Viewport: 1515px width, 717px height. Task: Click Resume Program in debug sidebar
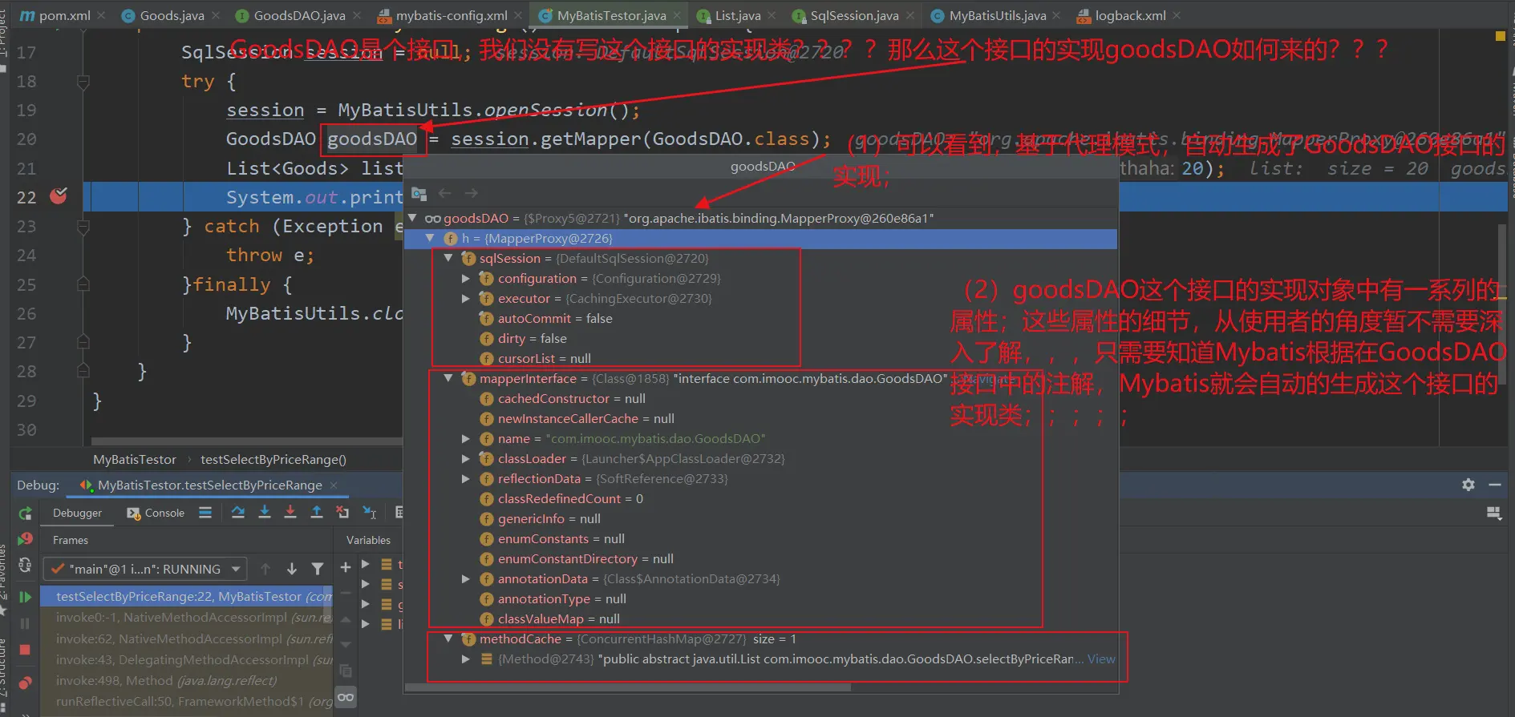click(x=25, y=597)
